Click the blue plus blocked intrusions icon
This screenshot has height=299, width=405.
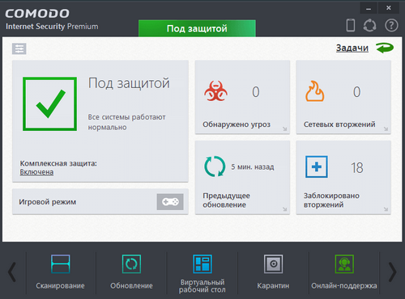point(317,166)
